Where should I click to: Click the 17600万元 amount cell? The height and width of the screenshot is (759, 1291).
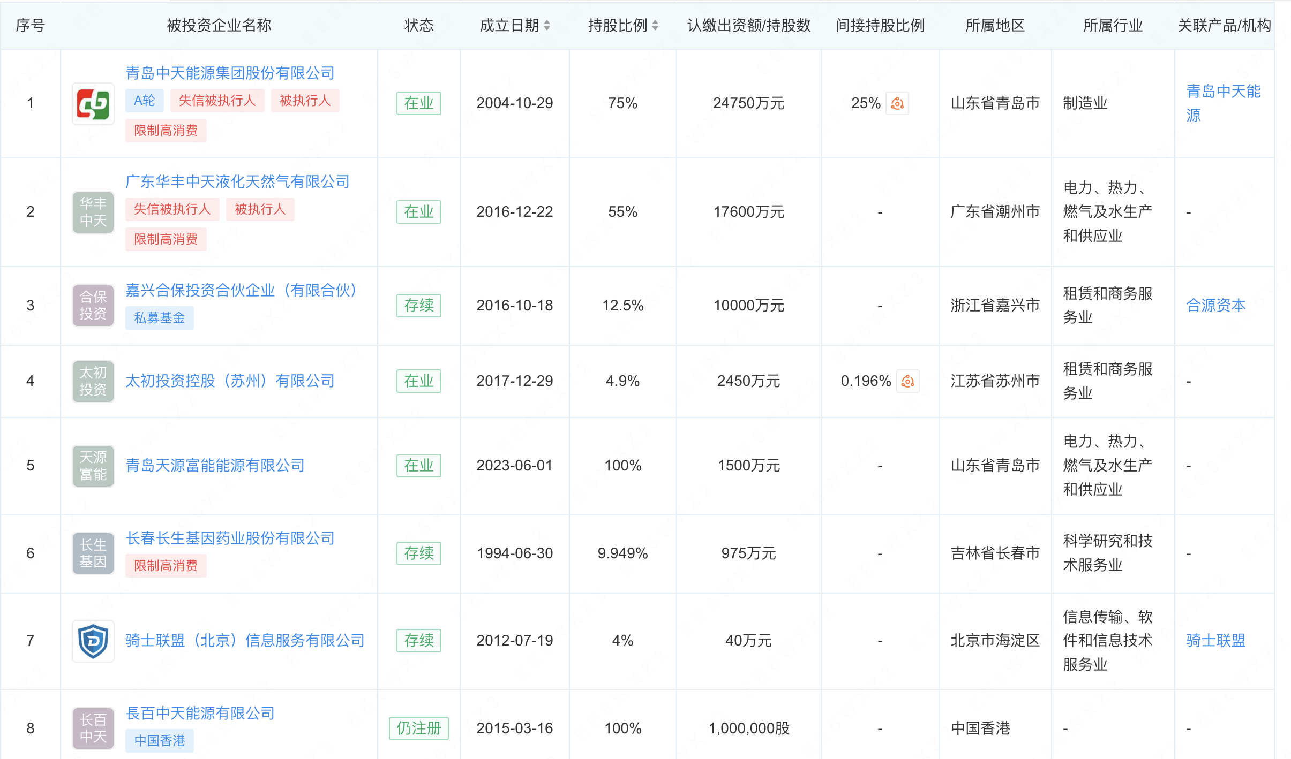[x=749, y=212]
